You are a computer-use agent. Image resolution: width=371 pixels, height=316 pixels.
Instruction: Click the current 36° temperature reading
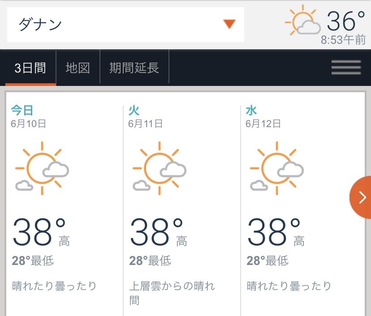346,21
